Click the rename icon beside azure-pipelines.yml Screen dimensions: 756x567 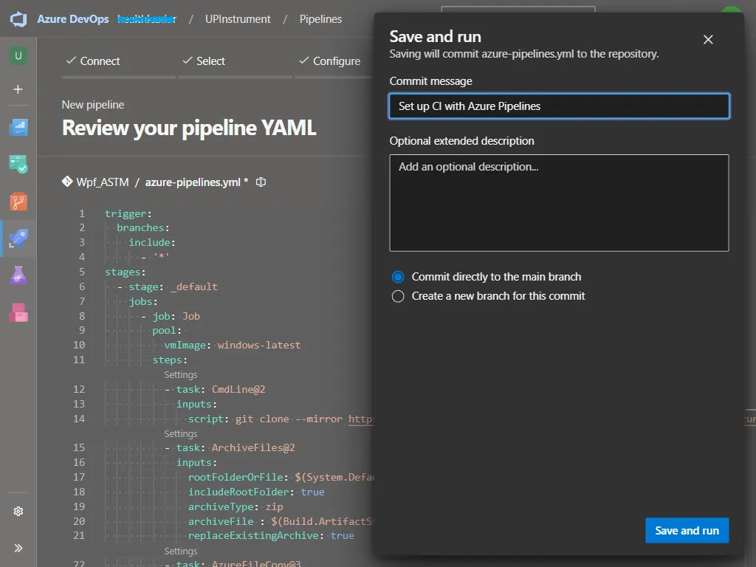pyautogui.click(x=261, y=182)
